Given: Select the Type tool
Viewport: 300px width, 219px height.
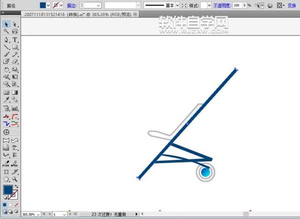Looking at the screenshot, I should coord(14,40).
